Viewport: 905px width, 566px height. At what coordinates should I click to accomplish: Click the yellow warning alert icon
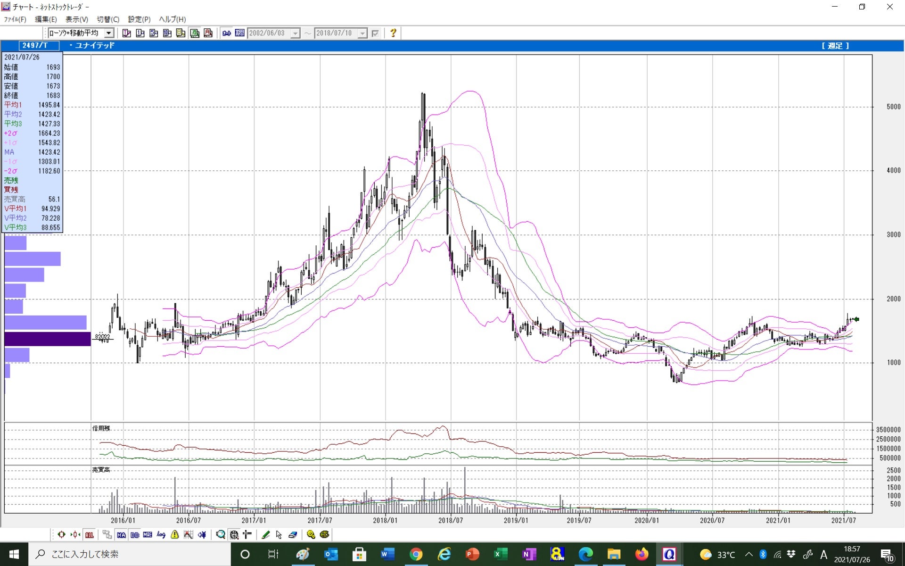tap(175, 535)
